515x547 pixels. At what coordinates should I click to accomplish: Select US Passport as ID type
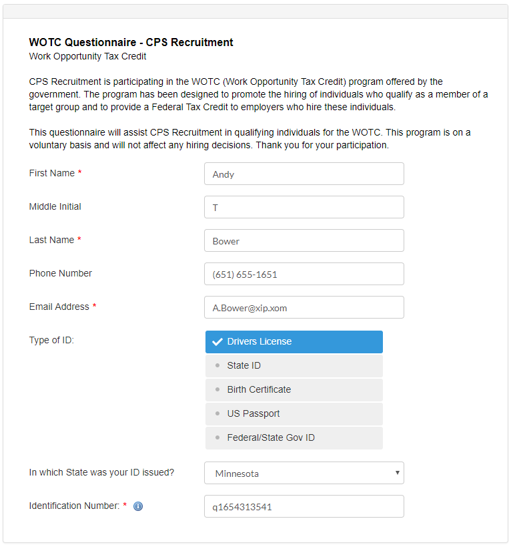coord(294,413)
